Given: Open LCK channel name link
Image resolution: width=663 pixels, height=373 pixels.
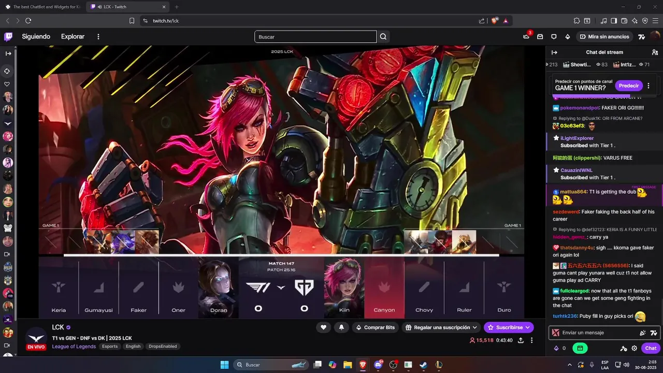Looking at the screenshot, I should (58, 327).
